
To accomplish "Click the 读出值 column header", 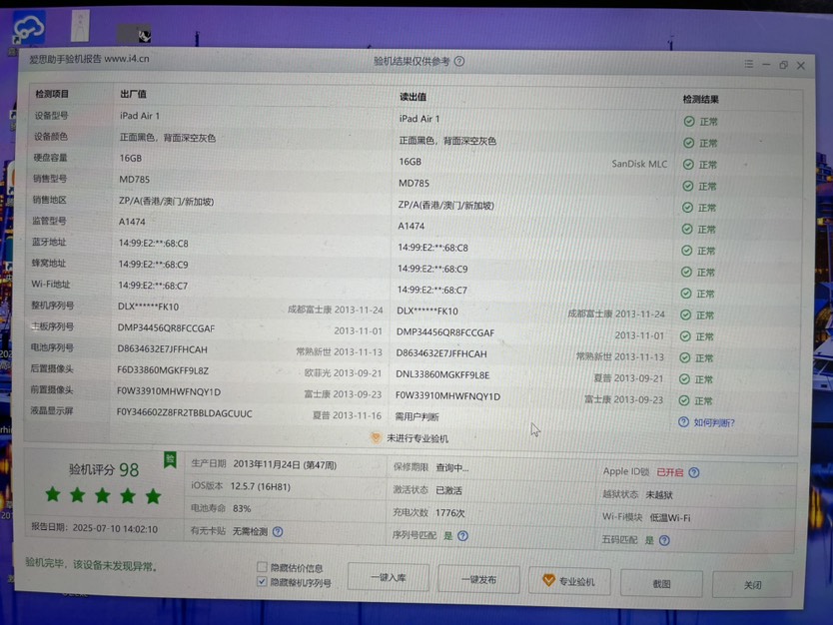I will 413,97.
